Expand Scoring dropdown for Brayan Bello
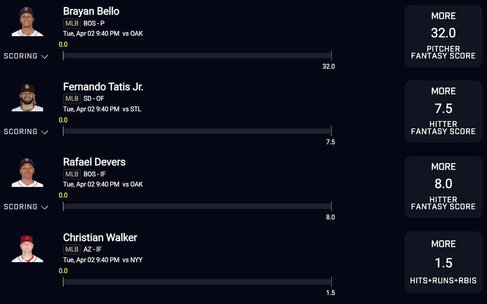The height and width of the screenshot is (304, 487). point(26,56)
